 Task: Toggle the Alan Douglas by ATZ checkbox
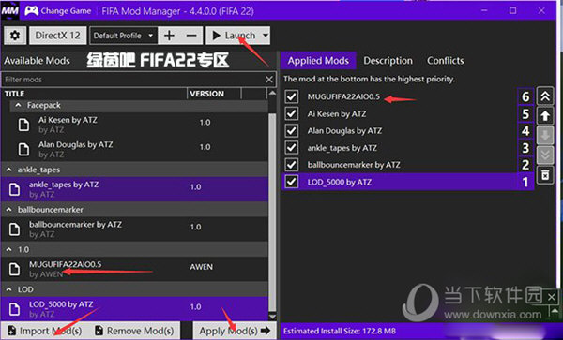(291, 130)
